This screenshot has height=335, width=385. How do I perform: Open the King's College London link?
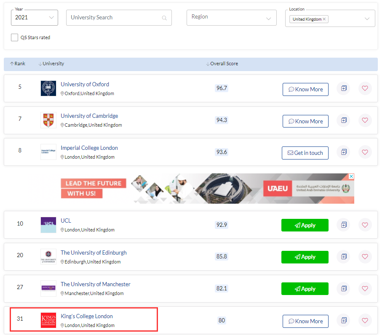[x=87, y=316]
